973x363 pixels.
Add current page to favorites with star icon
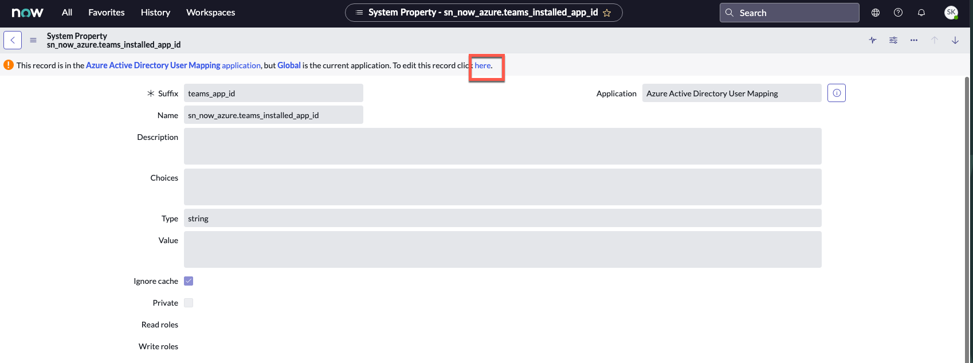tap(607, 13)
